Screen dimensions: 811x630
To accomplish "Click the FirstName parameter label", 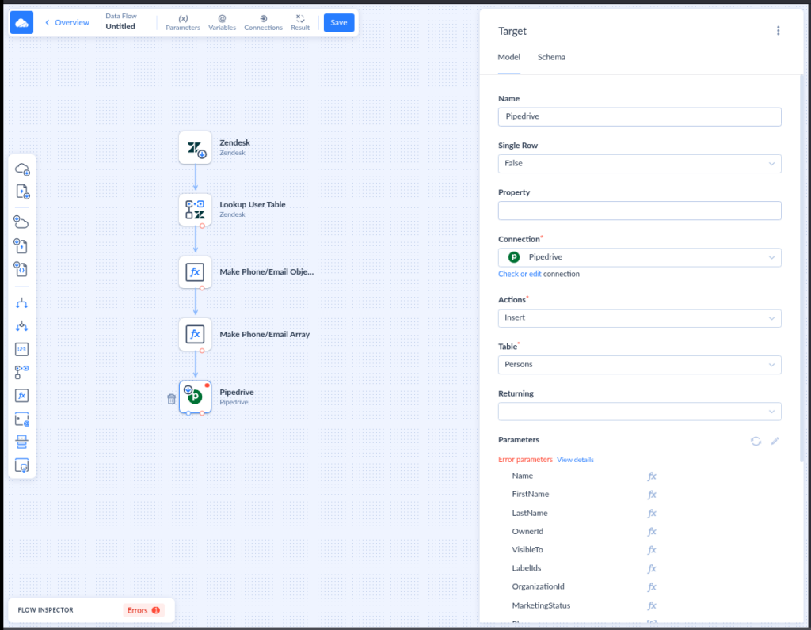I will pos(530,495).
